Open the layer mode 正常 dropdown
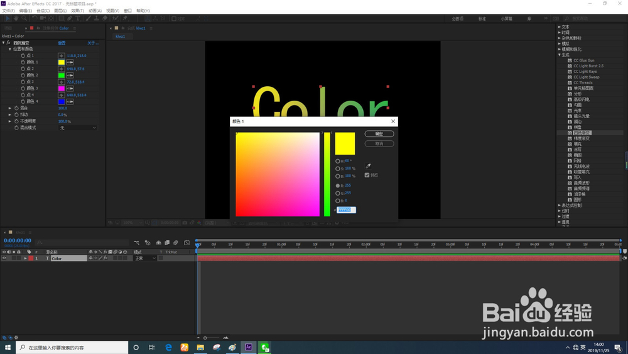The height and width of the screenshot is (354, 628). point(145,258)
